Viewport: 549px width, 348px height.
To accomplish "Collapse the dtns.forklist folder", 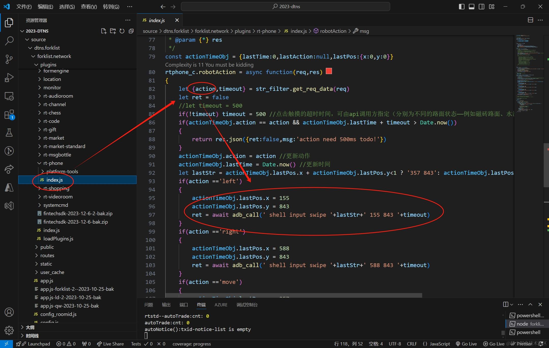I will point(78,48).
